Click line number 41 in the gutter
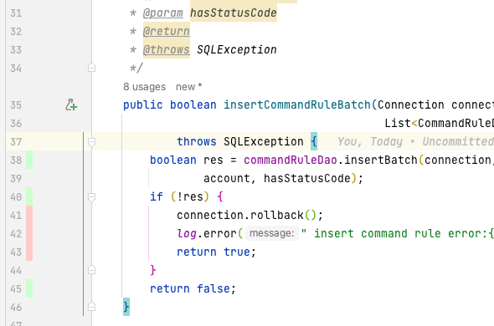Image resolution: width=494 pixels, height=326 pixels. point(16,216)
